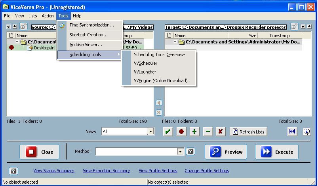Viewport: 318px width, 186px height.
Task: Select Scheduling Tools Overview submenu item
Action: (159, 54)
